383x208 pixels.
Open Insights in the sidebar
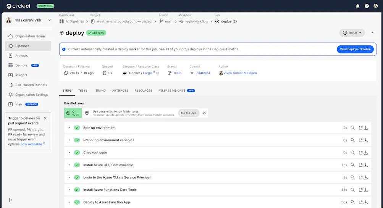click(x=28, y=75)
